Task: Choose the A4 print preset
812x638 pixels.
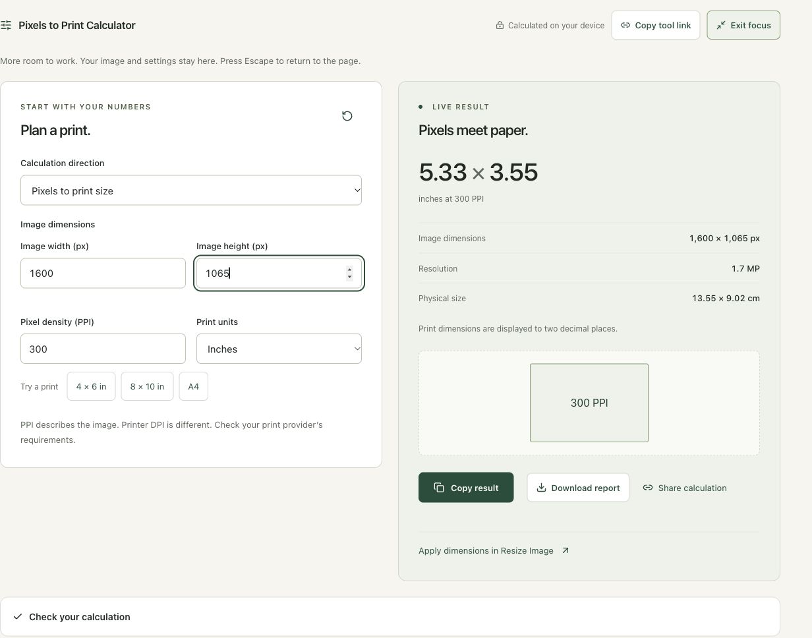Action: (194, 386)
